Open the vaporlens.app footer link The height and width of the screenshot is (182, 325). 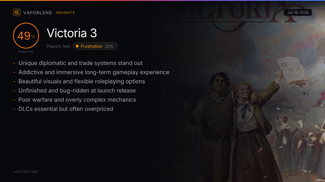click(x=25, y=171)
